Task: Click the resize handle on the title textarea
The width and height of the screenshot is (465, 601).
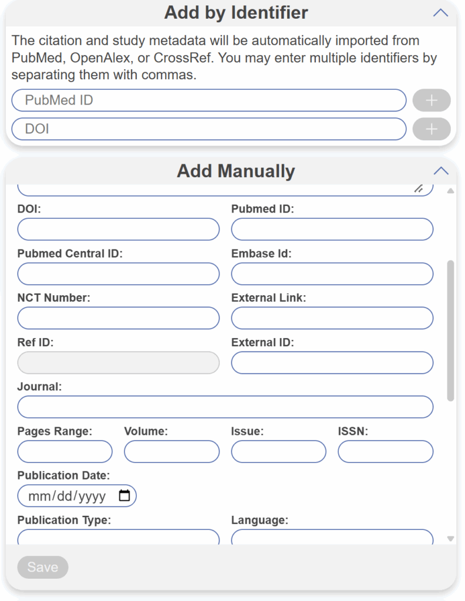Action: pyautogui.click(x=418, y=189)
